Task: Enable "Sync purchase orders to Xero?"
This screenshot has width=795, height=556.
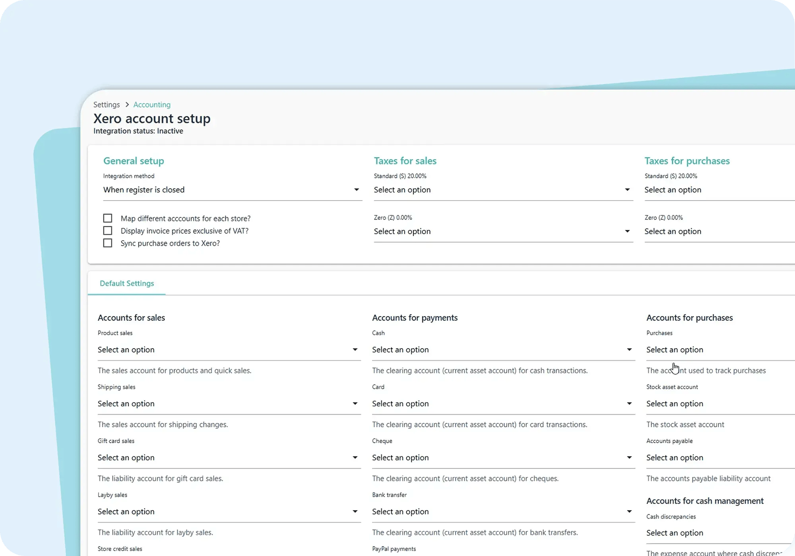Action: (107, 243)
